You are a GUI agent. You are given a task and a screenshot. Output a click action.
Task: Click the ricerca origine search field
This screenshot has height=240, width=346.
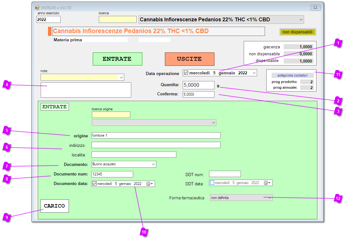111,115
